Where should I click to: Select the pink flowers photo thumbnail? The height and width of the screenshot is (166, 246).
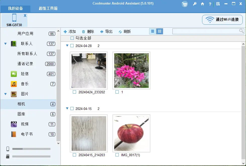pos(132,71)
